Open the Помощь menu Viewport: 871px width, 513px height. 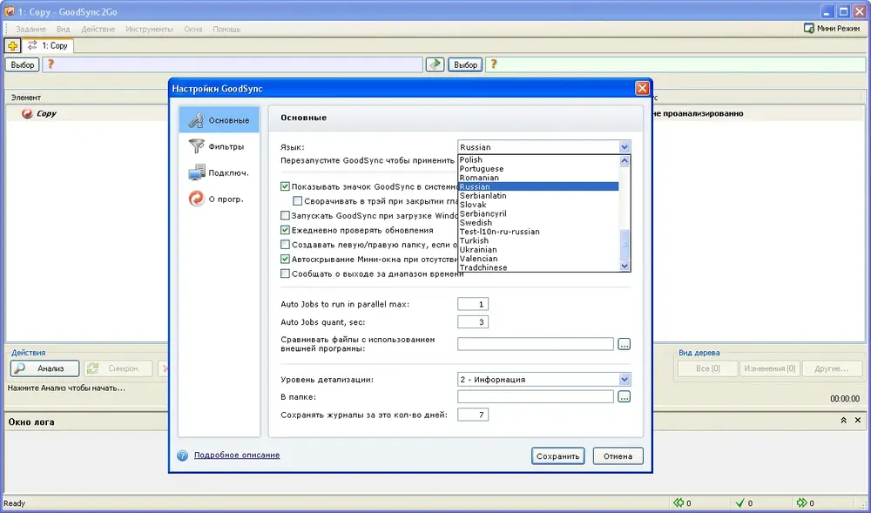pyautogui.click(x=226, y=29)
